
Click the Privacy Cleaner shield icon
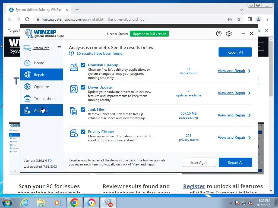[74, 134]
